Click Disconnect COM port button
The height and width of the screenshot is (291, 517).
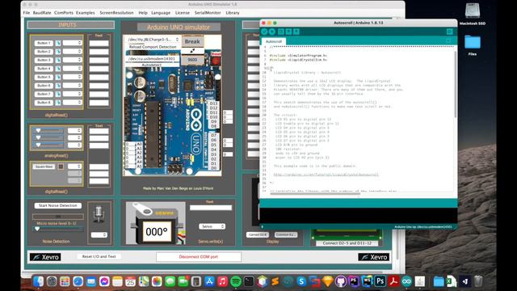199,257
